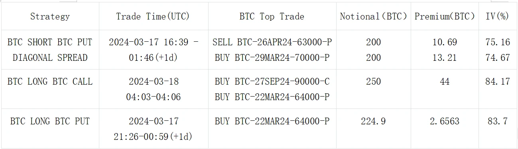This screenshot has width=518, height=149.
Task: Click the 21:26-00:59(+1d) time text
Action: tap(153, 137)
